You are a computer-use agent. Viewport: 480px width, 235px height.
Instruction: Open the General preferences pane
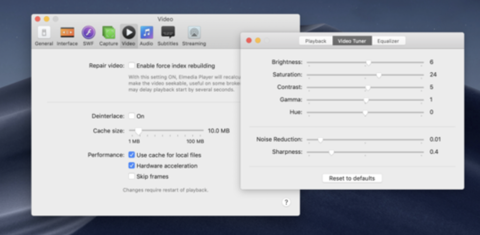click(44, 36)
